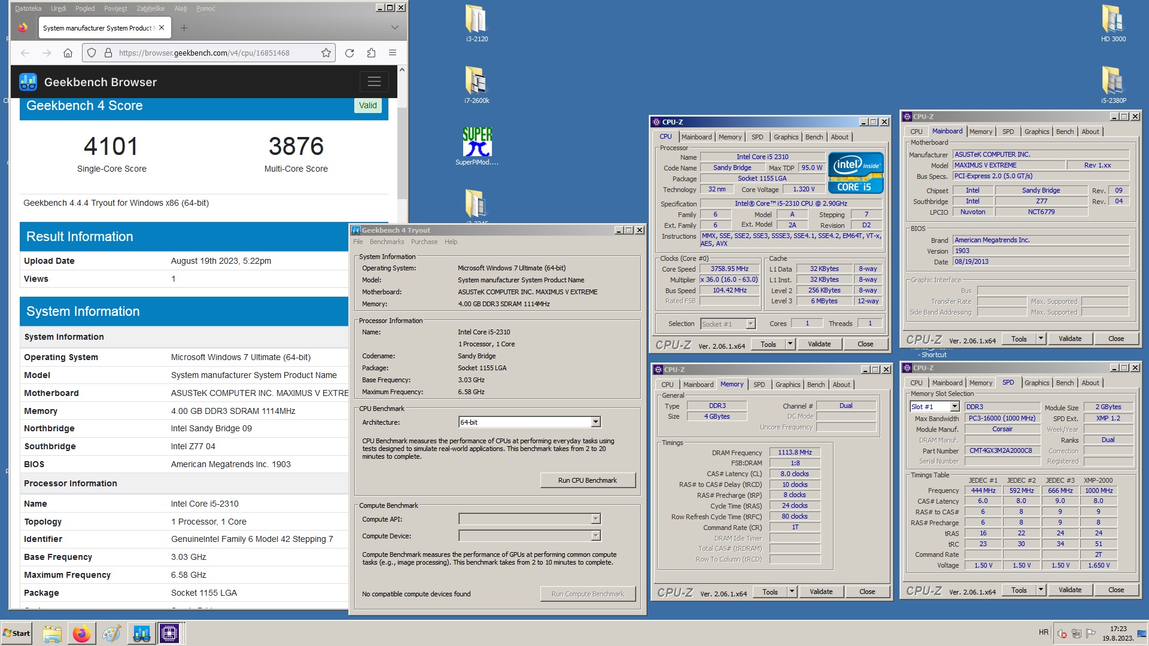Open Firefox application hamburger menu
Screen dimensions: 1149x646
[393, 53]
